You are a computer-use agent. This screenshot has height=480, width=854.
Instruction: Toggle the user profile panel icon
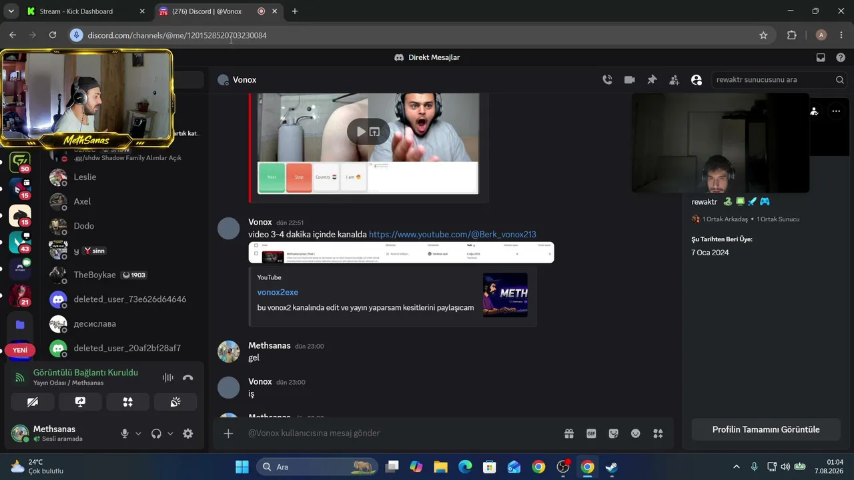coord(697,80)
